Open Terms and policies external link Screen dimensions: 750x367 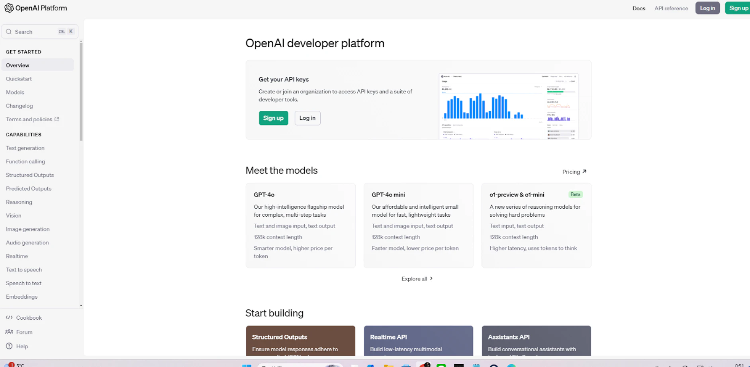[32, 119]
